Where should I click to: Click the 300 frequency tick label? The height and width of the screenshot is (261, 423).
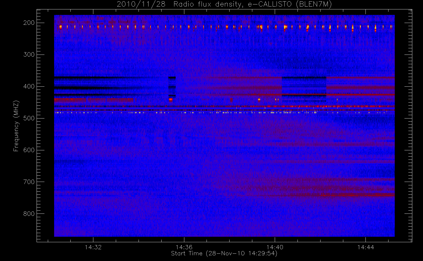click(29, 55)
